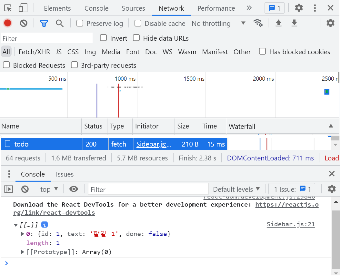The height and width of the screenshot is (276, 341).
Task: Check the Invert filter checkbox
Action: pyautogui.click(x=103, y=38)
